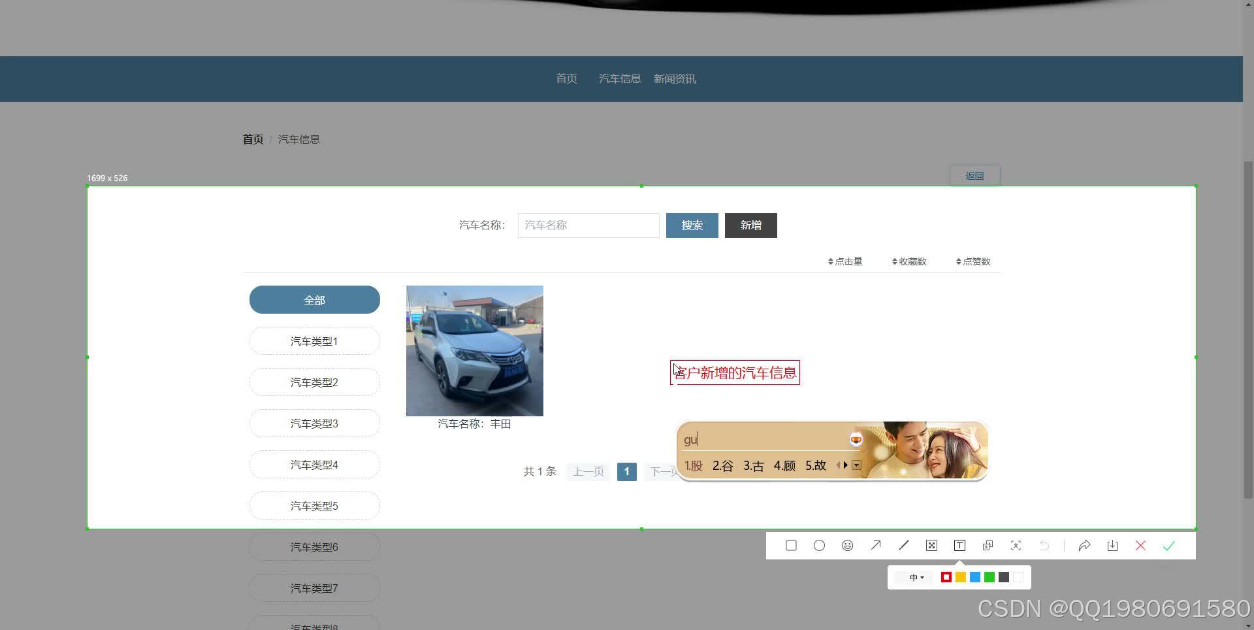Screen dimensions: 1254x630
Task: Select the 全部 category filter
Action: coord(314,300)
